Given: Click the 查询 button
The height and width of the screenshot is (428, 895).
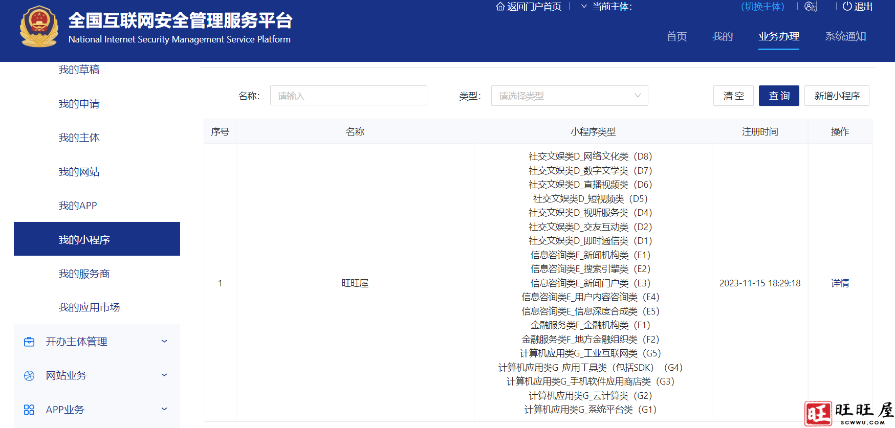Looking at the screenshot, I should click(x=779, y=96).
